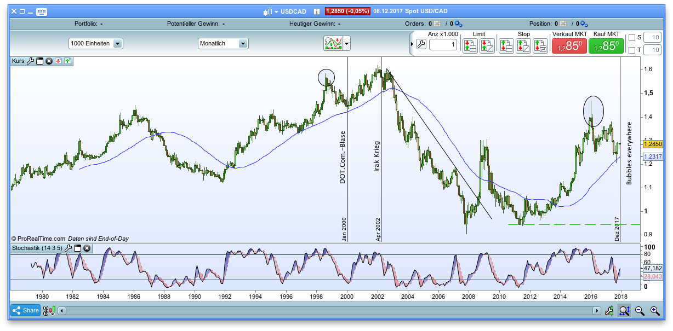Open the trading order wrench tool
The height and width of the screenshot is (331, 673).
click(x=421, y=44)
